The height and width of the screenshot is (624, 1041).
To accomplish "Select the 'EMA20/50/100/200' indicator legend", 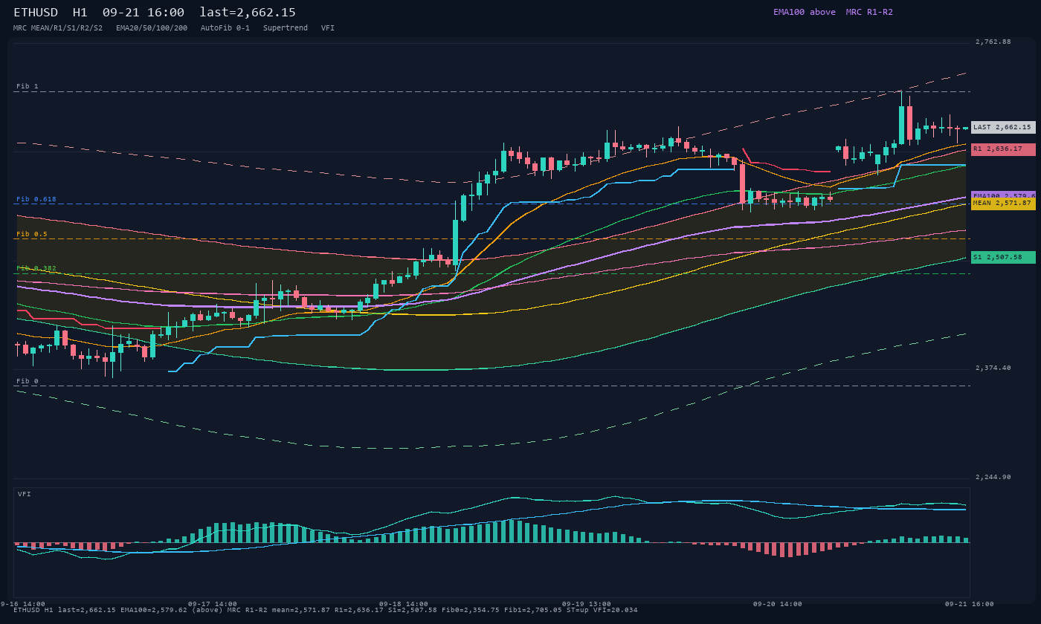I will point(152,27).
